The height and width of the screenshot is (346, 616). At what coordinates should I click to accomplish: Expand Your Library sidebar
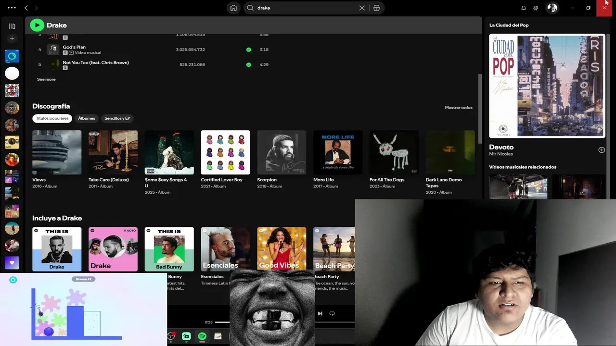pos(12,26)
